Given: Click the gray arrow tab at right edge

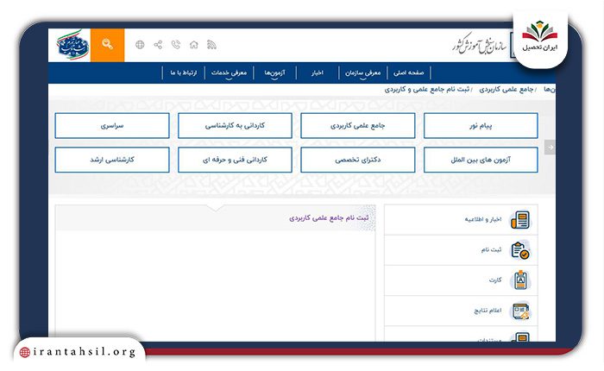Looking at the screenshot, I should click(x=551, y=148).
